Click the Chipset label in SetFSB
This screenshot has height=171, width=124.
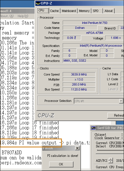pos(100,135)
